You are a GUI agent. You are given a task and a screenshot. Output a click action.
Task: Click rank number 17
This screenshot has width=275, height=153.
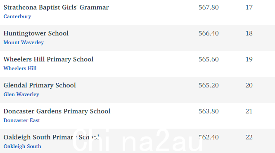click(x=249, y=7)
